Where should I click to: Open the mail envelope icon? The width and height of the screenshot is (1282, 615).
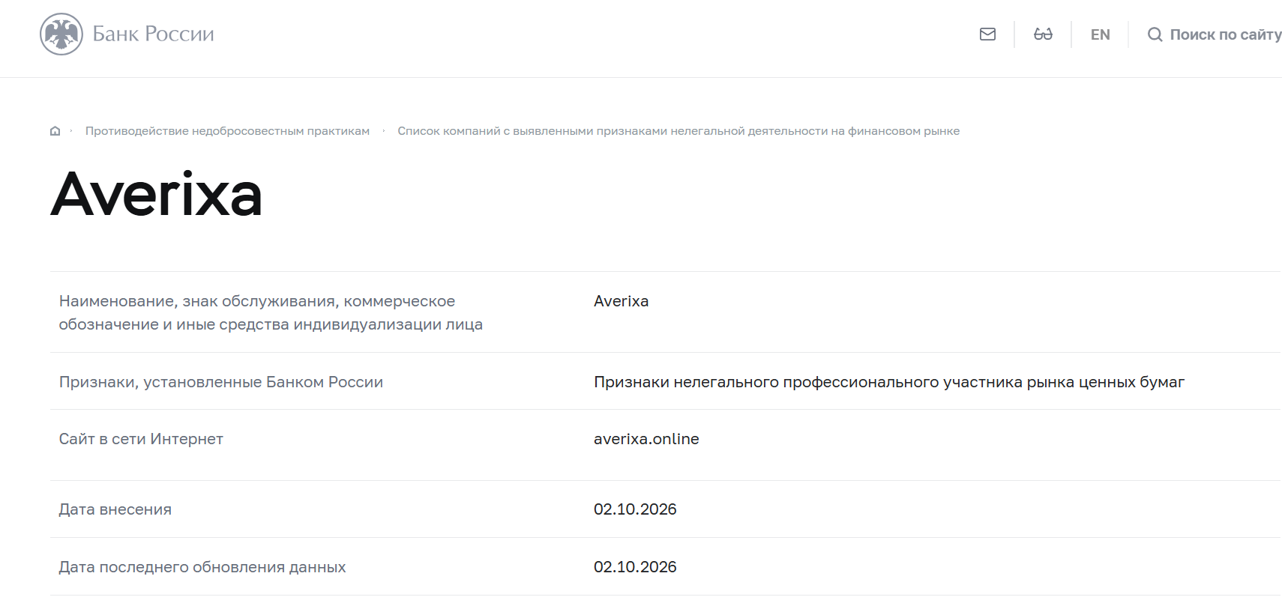987,34
